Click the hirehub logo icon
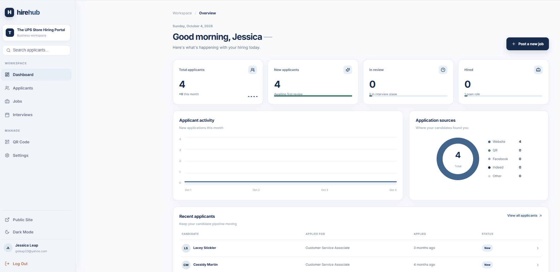 pyautogui.click(x=10, y=12)
